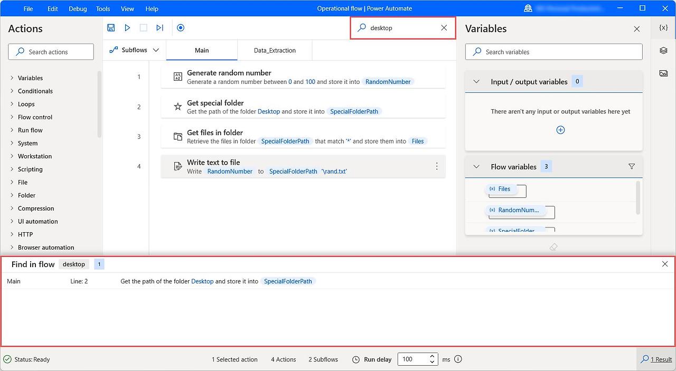Image resolution: width=676 pixels, height=371 pixels.
Task: Open the UI elements pane layers icon
Action: (663, 50)
